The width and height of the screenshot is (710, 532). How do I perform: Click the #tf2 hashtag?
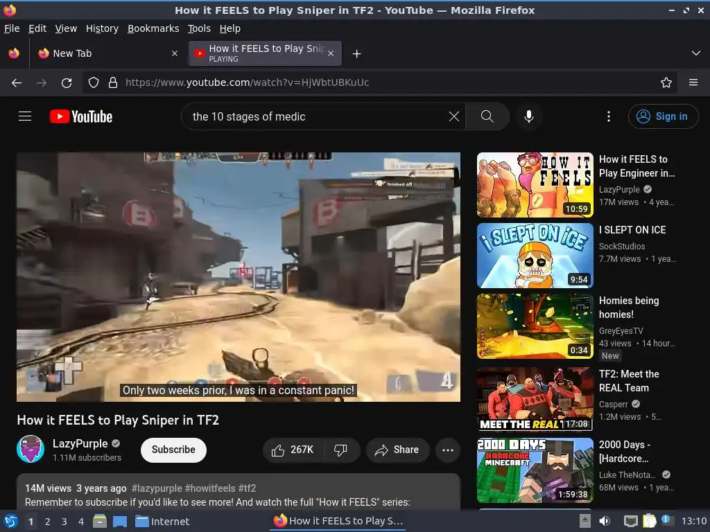pyautogui.click(x=248, y=488)
